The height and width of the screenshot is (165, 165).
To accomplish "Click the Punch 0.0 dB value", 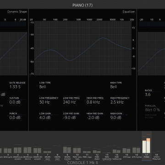I will coord(15,118).
